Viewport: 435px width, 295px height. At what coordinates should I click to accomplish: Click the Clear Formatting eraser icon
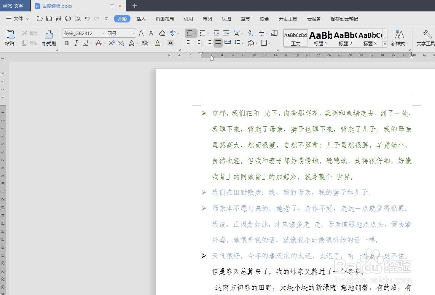(162, 33)
